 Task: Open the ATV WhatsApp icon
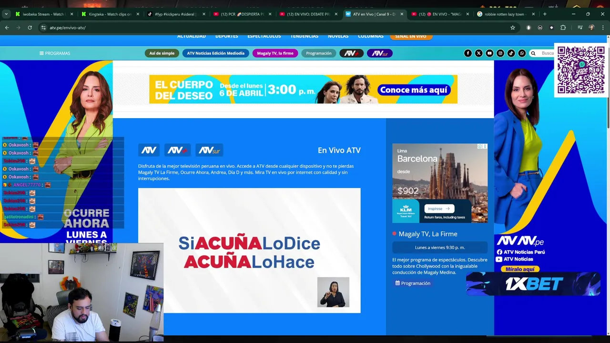coord(522,53)
